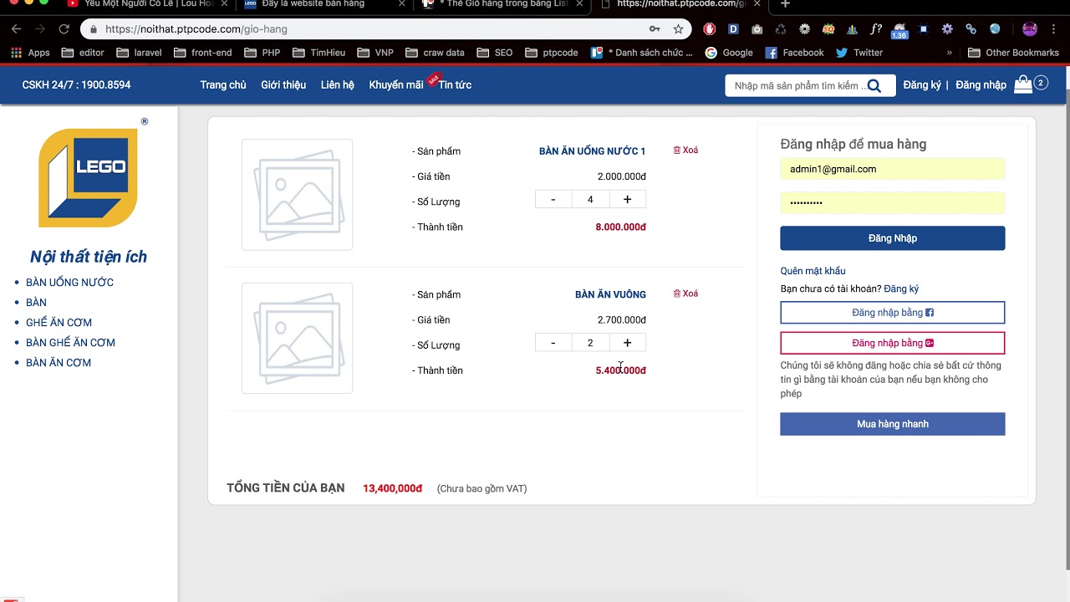The width and height of the screenshot is (1070, 602).
Task: Increase quantity of BÀN ĂN UỐNG NƯỚC 1
Action: coord(628,200)
